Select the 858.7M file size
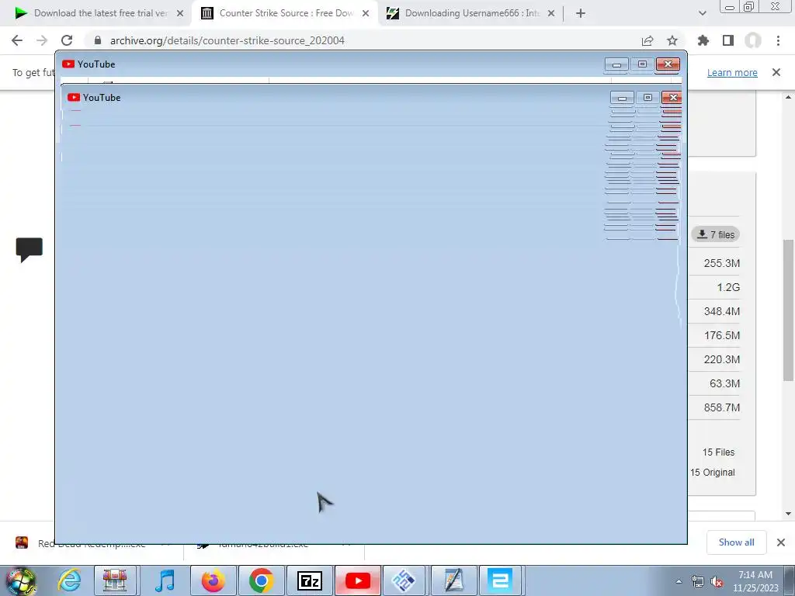The width and height of the screenshot is (795, 596). tap(721, 407)
